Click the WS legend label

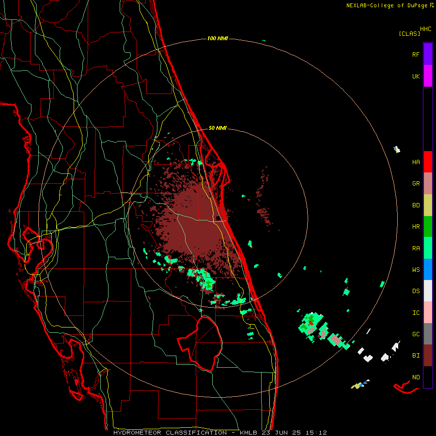click(x=416, y=269)
